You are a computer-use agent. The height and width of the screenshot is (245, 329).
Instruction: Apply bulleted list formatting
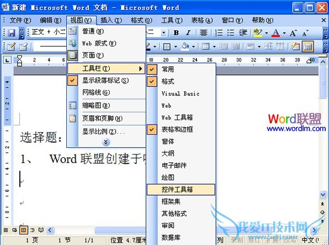point(231,32)
